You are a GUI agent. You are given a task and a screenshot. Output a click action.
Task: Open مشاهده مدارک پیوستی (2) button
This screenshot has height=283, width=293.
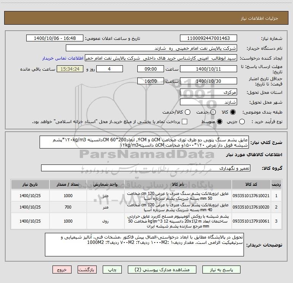pyautogui.click(x=162, y=270)
